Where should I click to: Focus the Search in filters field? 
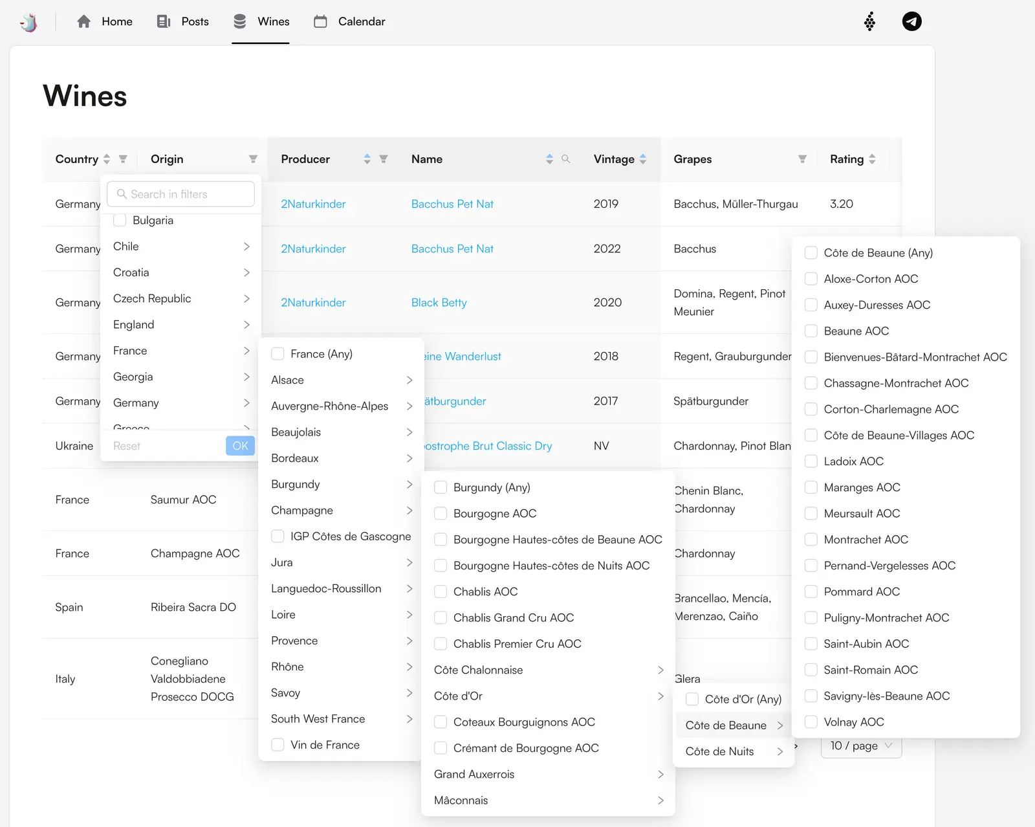pyautogui.click(x=181, y=194)
